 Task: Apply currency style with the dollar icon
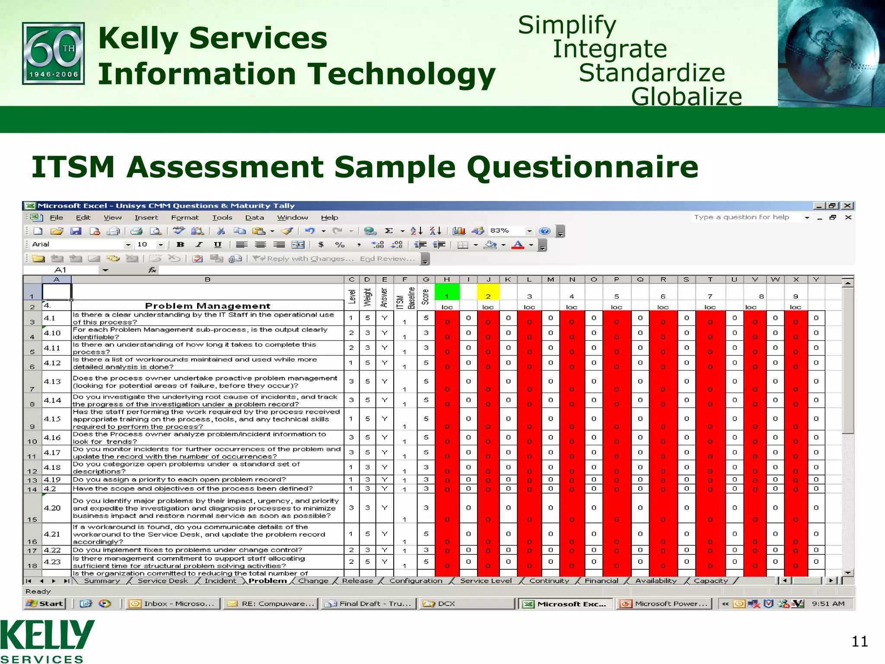[321, 245]
